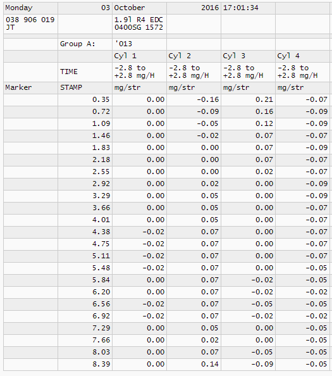
Task: Click the 038 906 019 JT cell
Action: [30, 24]
